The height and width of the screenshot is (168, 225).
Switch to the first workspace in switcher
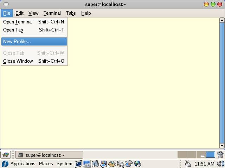[182, 155]
